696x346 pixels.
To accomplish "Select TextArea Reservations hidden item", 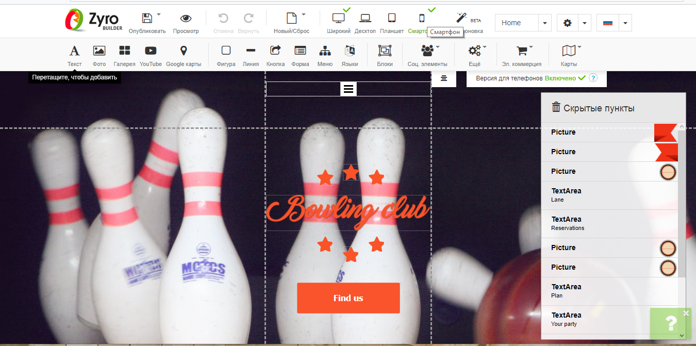I will [610, 224].
